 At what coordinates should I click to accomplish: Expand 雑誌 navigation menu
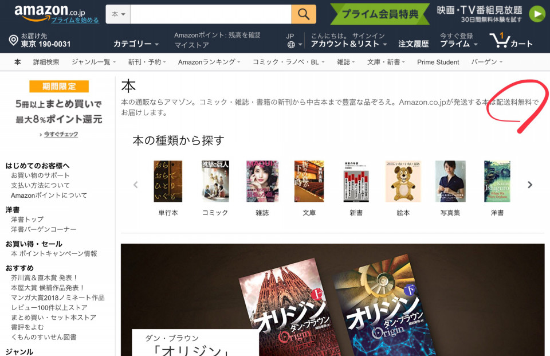(346, 62)
